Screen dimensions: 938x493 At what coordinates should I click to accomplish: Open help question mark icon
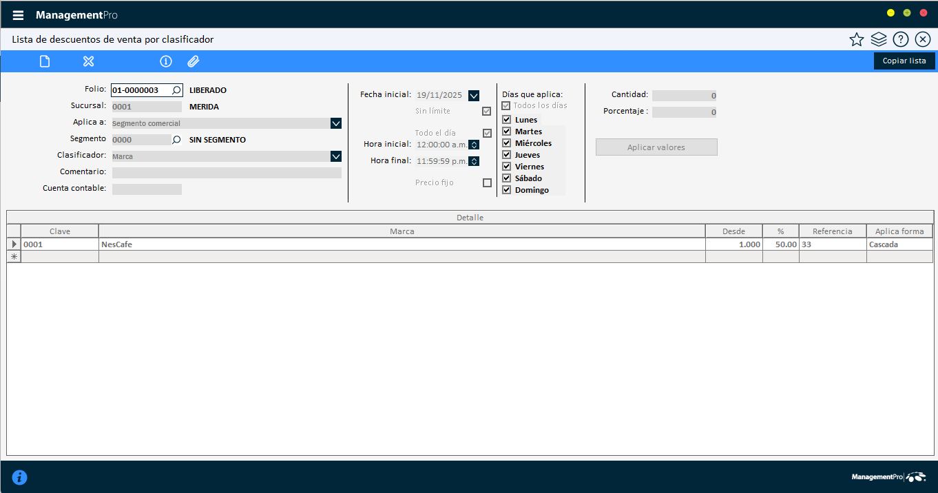coord(901,39)
